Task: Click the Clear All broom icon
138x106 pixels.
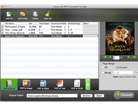Action: tap(48, 14)
